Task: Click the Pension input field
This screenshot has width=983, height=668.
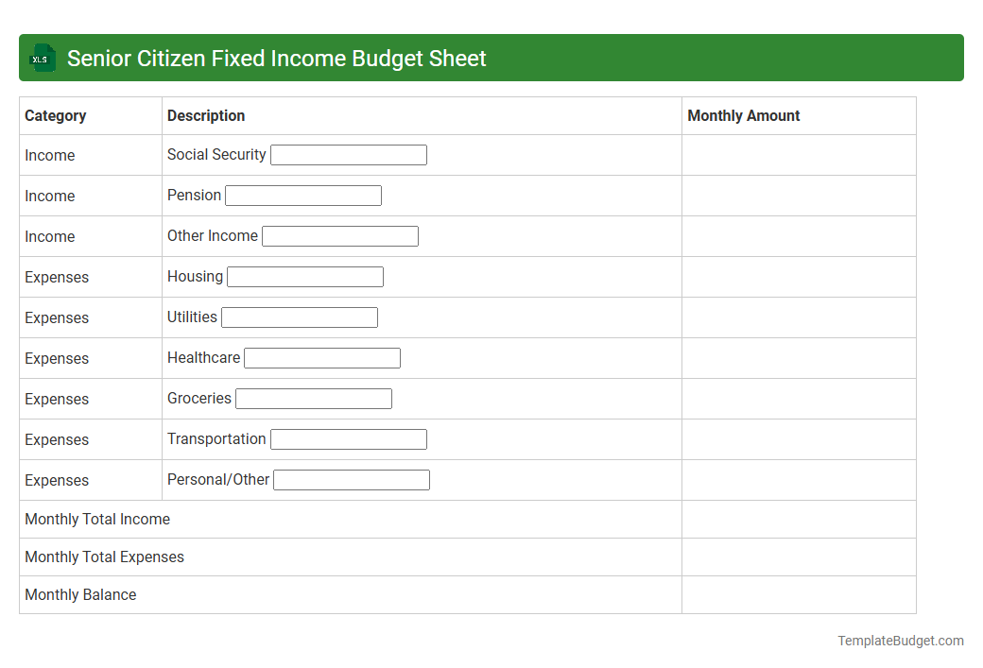Action: [302, 195]
